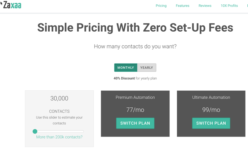Click the Premium Automation card title
Image resolution: width=248 pixels, height=148 pixels.
click(135, 97)
